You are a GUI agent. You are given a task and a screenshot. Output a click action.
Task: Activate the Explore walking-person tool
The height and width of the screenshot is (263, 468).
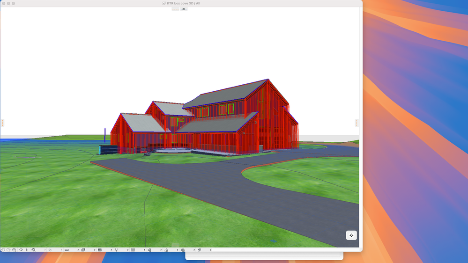[x=27, y=250]
